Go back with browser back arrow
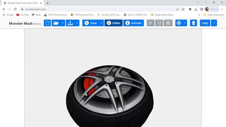The height and width of the screenshot is (127, 226). tap(4, 9)
